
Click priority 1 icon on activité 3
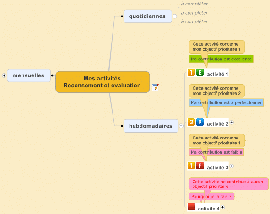(x=191, y=166)
